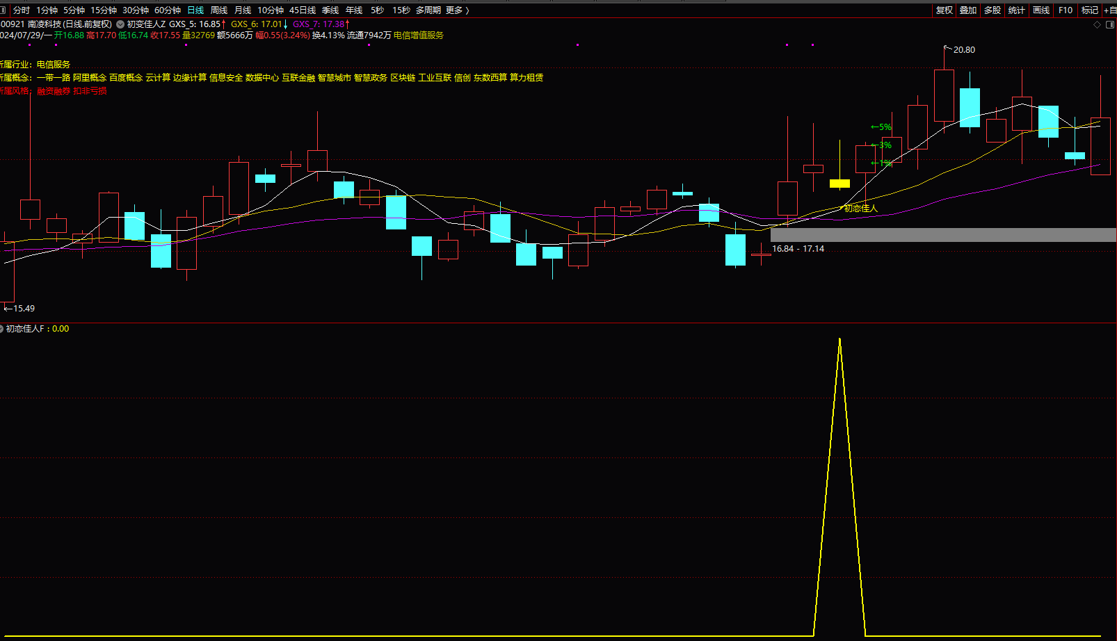Click the 初恋佳人F sub-indicator title
This screenshot has width=1117, height=641.
tap(25, 329)
